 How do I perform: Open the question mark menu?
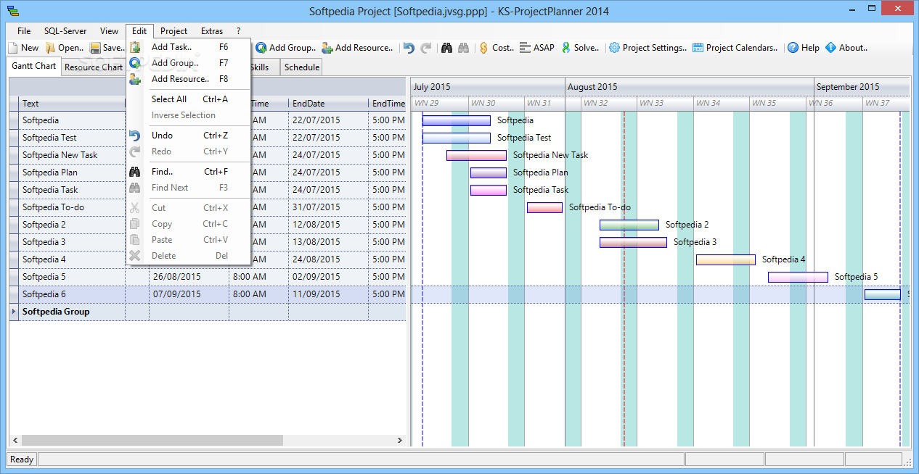tap(238, 31)
